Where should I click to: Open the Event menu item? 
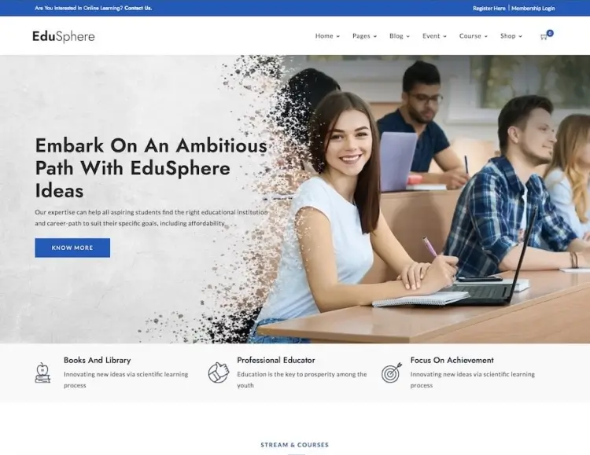coord(431,36)
